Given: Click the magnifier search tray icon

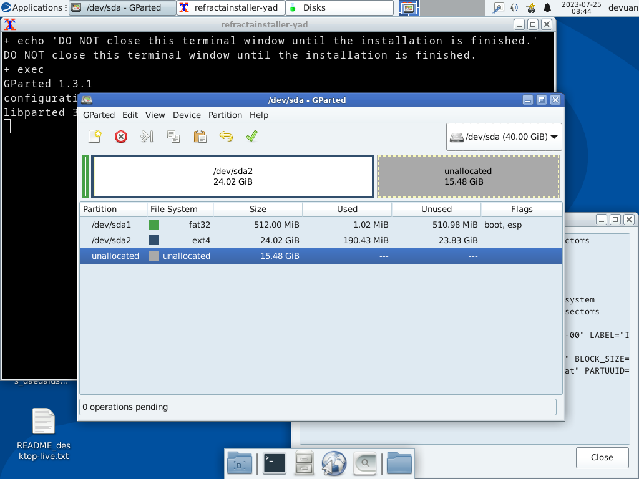Looking at the screenshot, I should (498, 7).
